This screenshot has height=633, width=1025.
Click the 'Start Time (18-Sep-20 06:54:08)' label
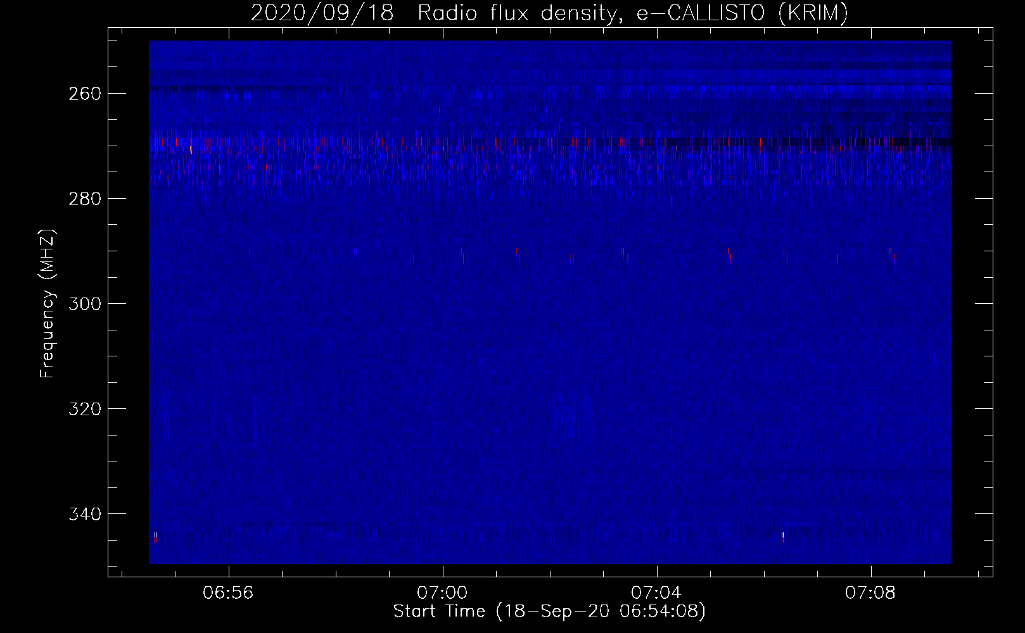549,611
